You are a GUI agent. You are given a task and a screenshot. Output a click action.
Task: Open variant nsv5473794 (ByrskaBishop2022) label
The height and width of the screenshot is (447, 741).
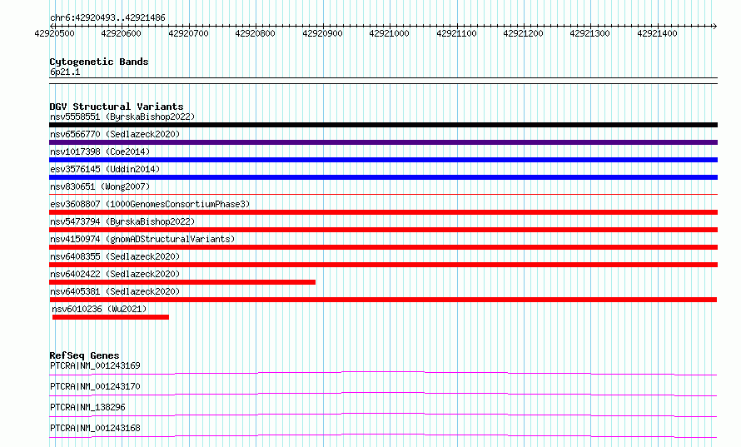tap(122, 221)
